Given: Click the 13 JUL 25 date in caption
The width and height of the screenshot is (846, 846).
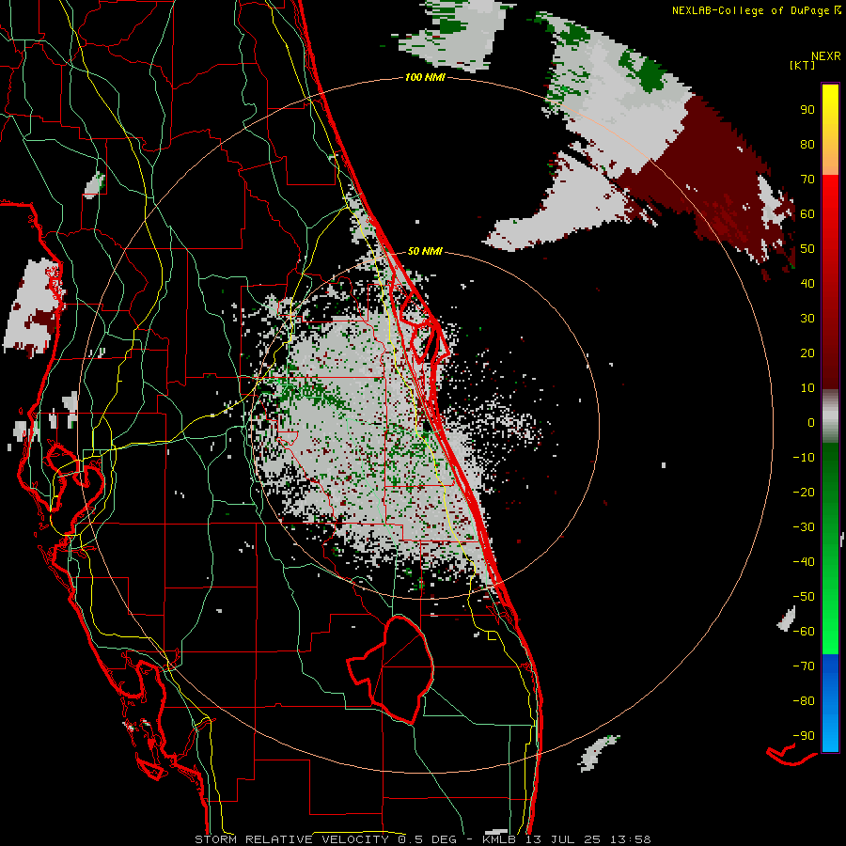Looking at the screenshot, I should pyautogui.click(x=563, y=839).
